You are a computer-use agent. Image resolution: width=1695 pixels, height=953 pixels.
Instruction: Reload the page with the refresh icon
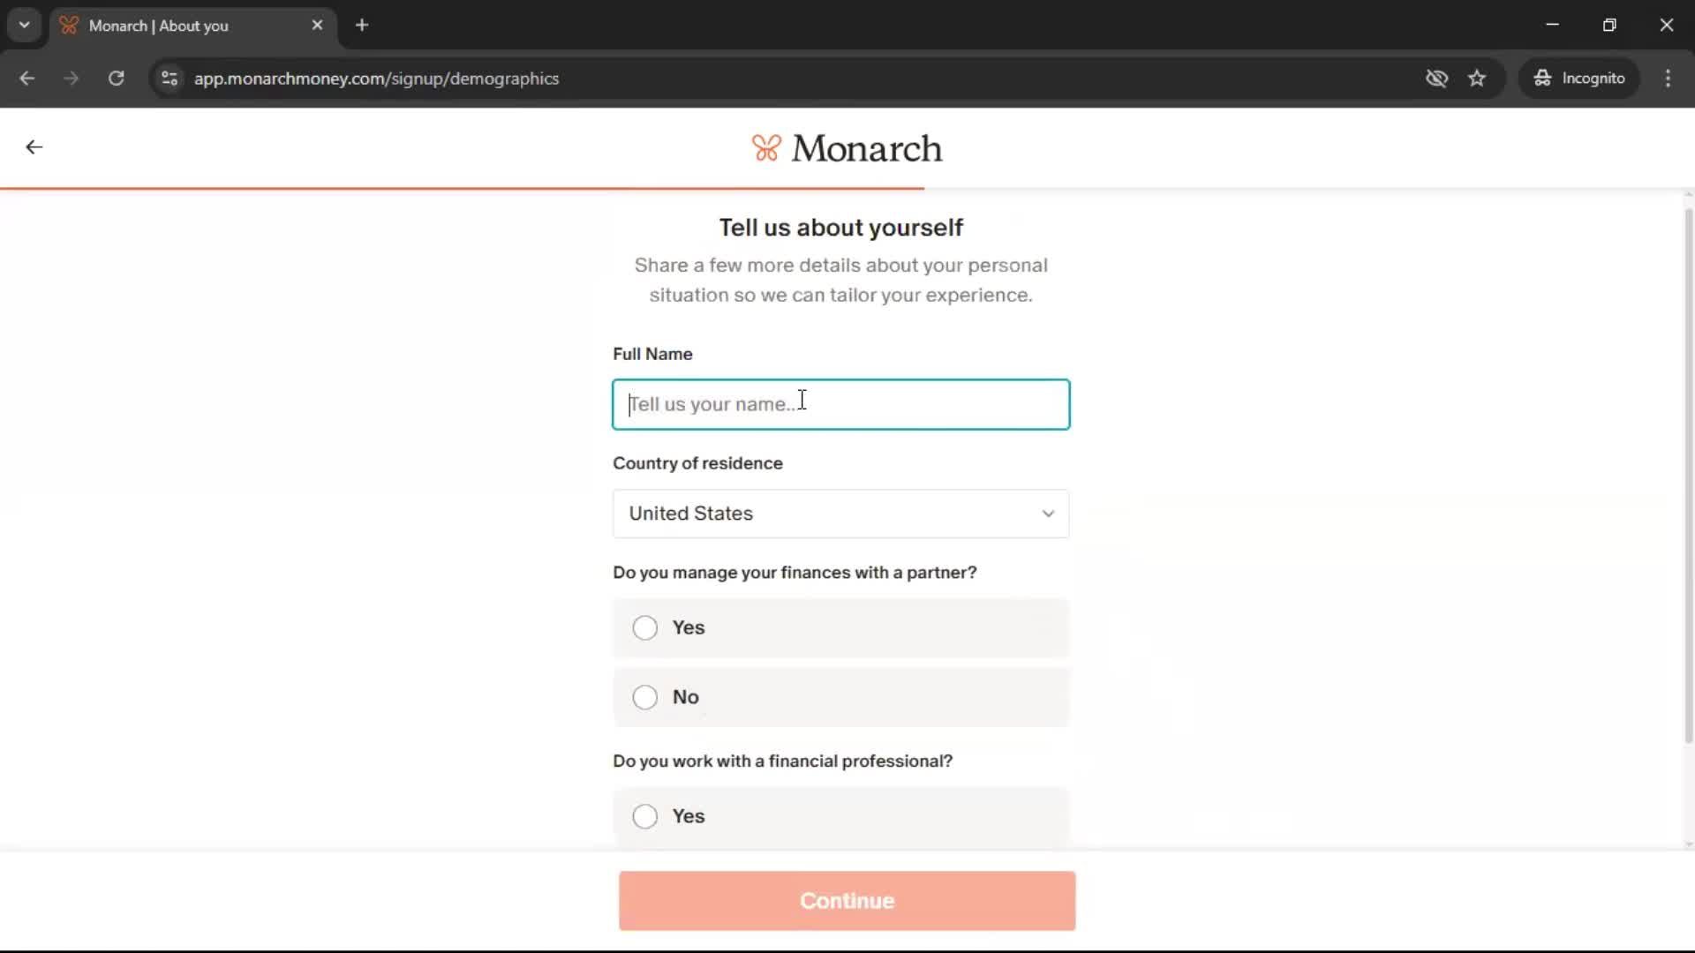(116, 79)
